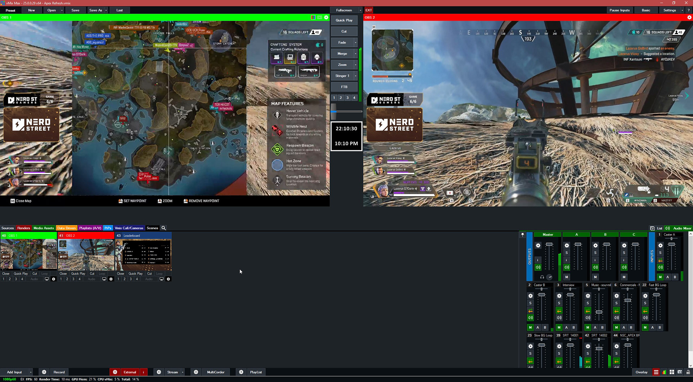The height and width of the screenshot is (382, 693).
Task: Click the red menu lines icon by Overlay
Action: (656, 372)
